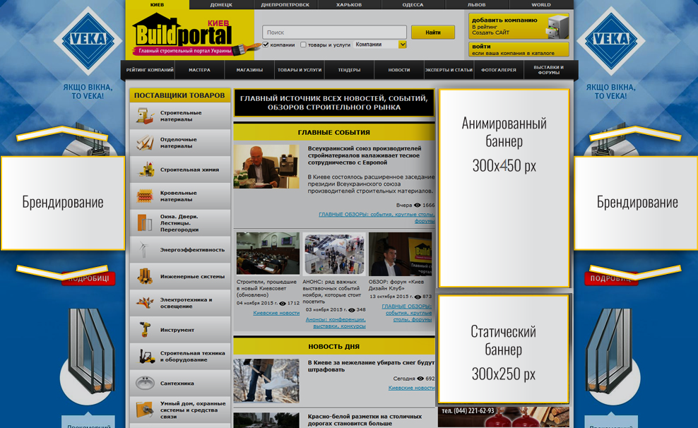Image resolution: width=698 pixels, height=428 pixels.
Task: Click the file cabinet icon on добавить компанию
Action: click(558, 26)
